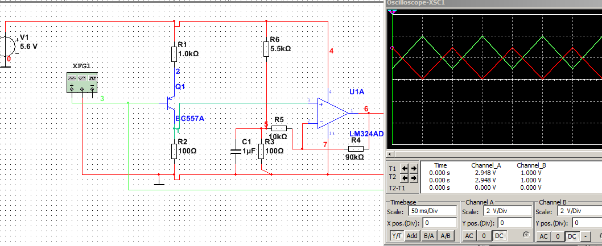Move cursor T1 left with arrow
The image size is (602, 246).
(x=405, y=168)
